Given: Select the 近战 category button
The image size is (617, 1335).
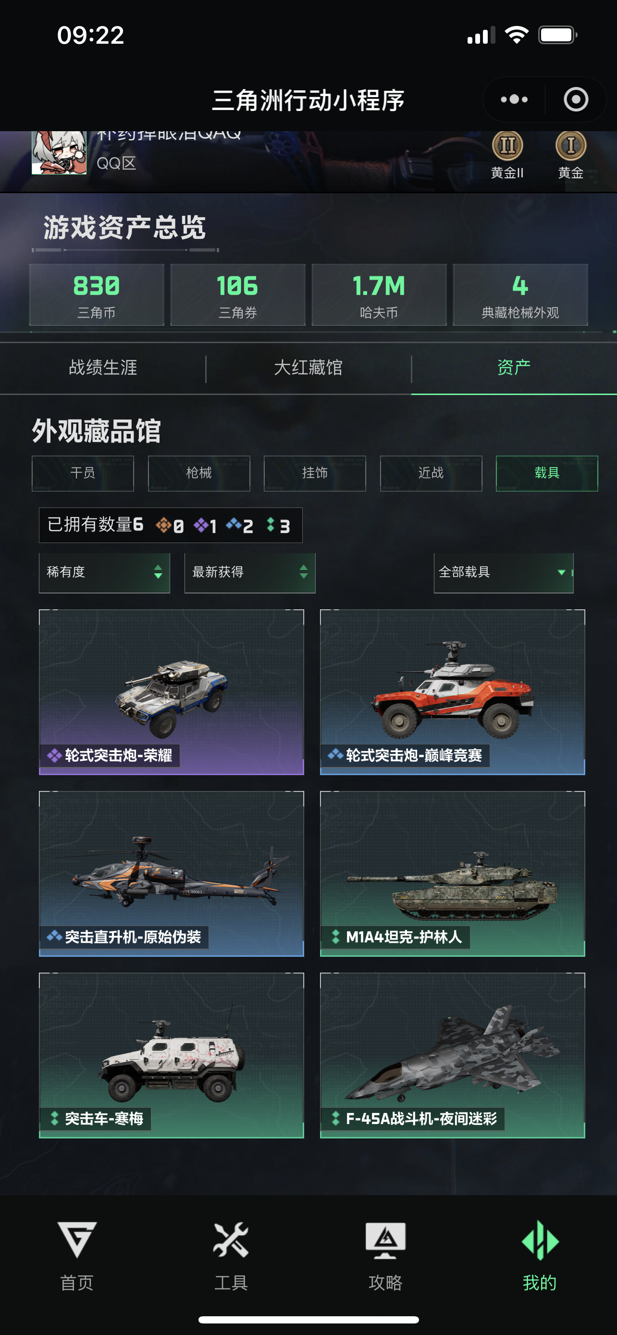Looking at the screenshot, I should [431, 473].
